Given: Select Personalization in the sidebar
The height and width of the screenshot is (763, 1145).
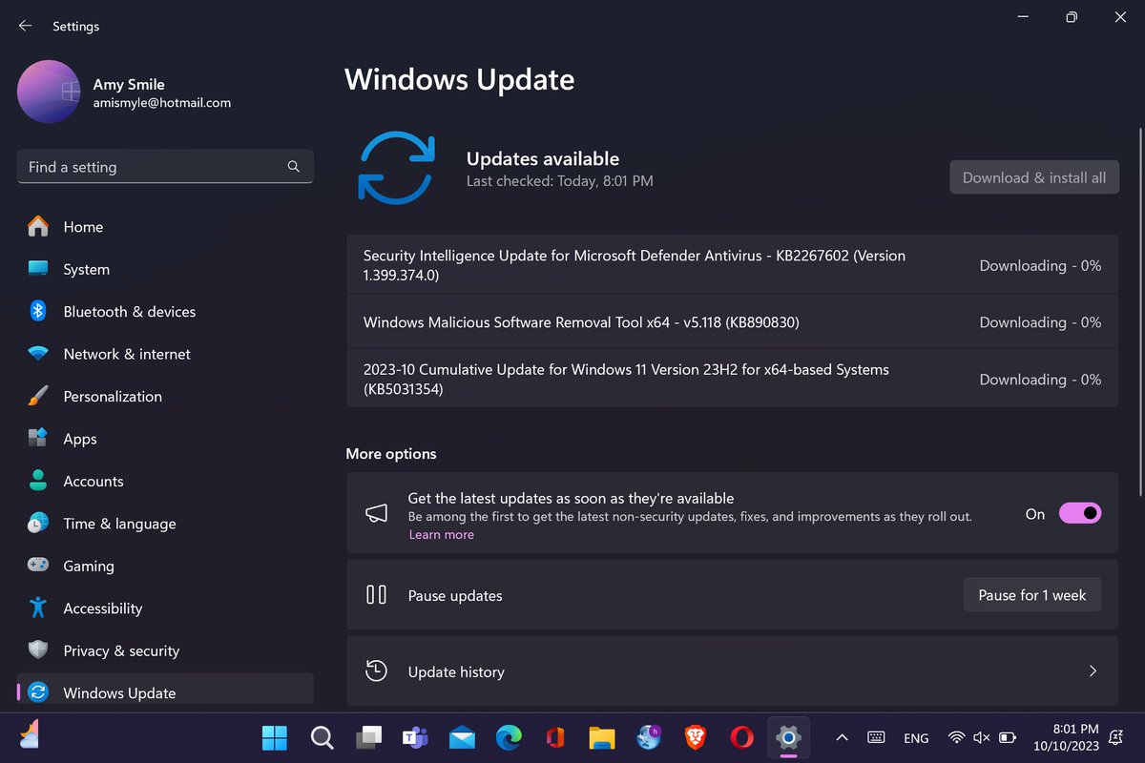Looking at the screenshot, I should point(165,397).
